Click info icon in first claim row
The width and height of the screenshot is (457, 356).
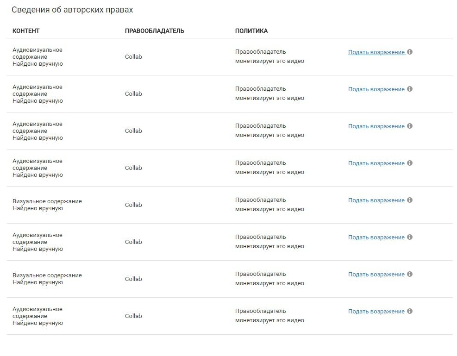(x=409, y=52)
